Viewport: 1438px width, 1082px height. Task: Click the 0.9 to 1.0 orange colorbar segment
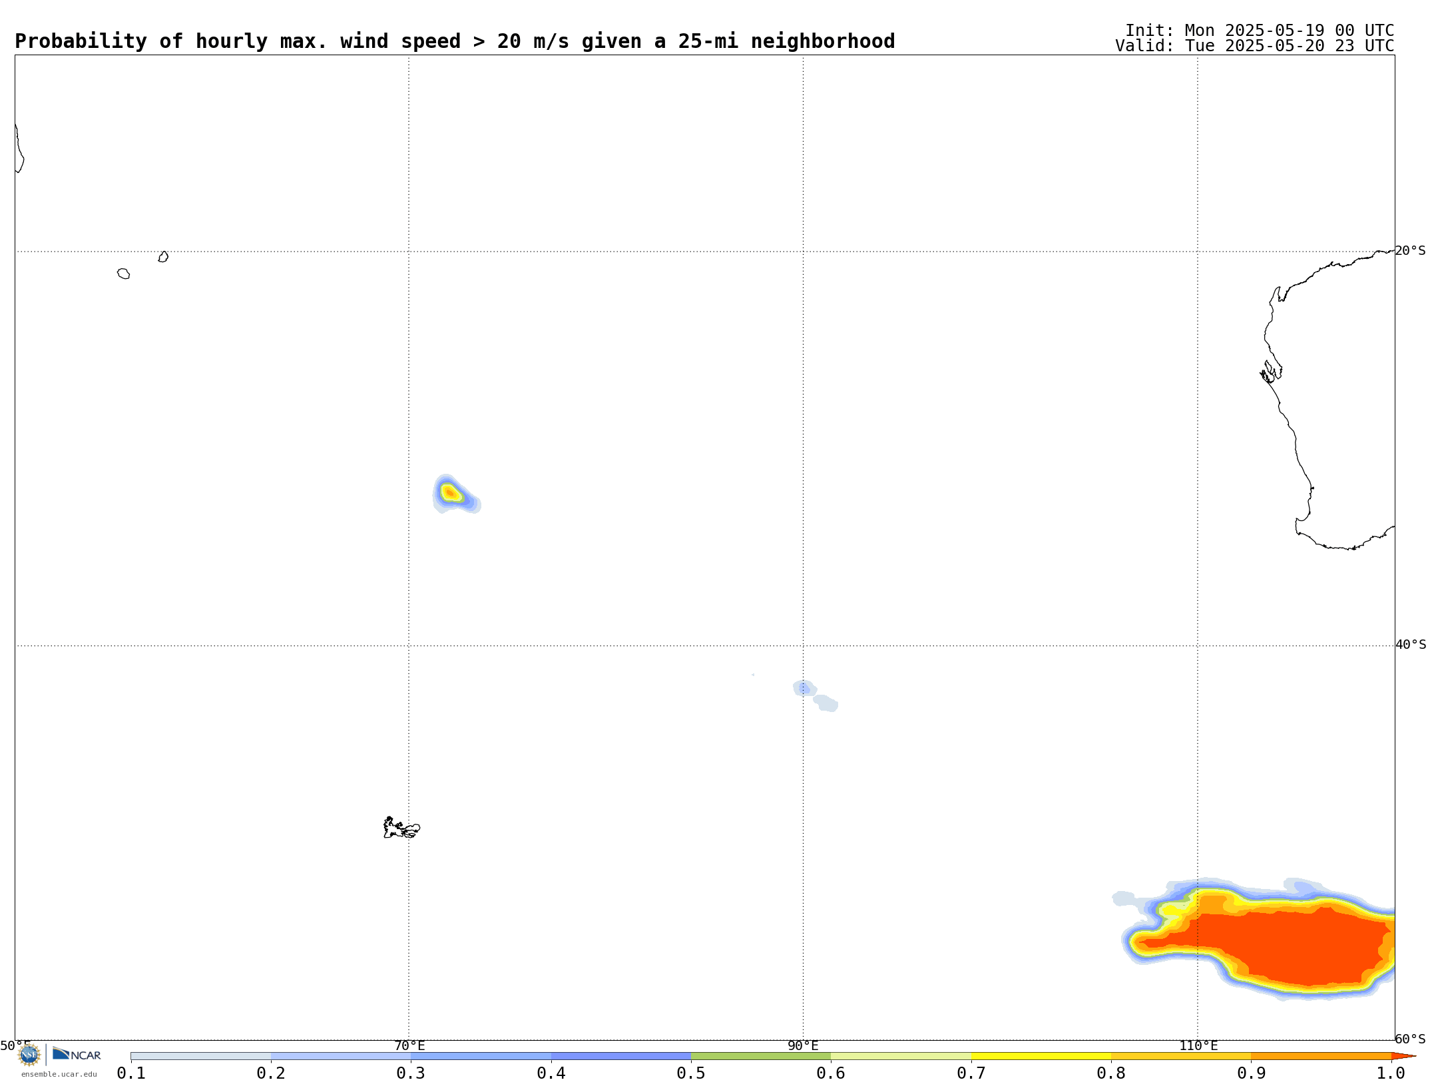point(1321,1056)
